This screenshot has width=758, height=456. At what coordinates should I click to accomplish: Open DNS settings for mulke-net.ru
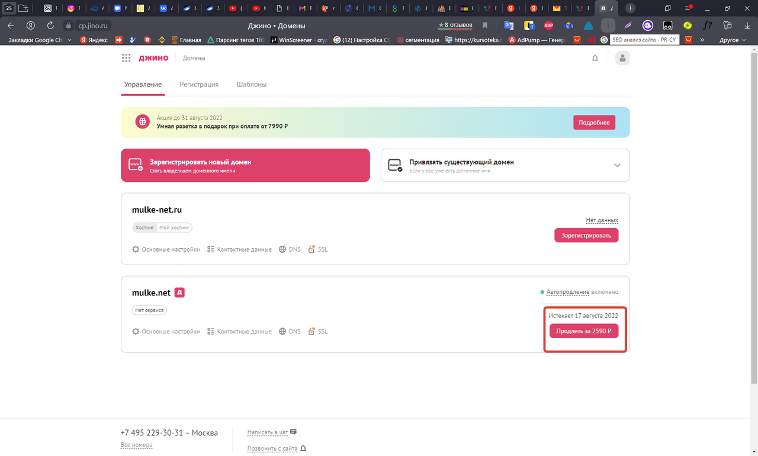click(x=290, y=249)
